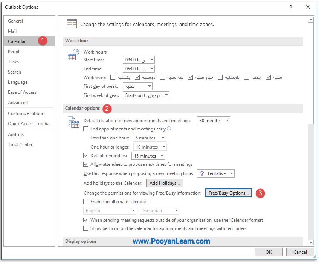Toggle Allow attendees to propose new times
This screenshot has width=319, height=262.
[85, 164]
